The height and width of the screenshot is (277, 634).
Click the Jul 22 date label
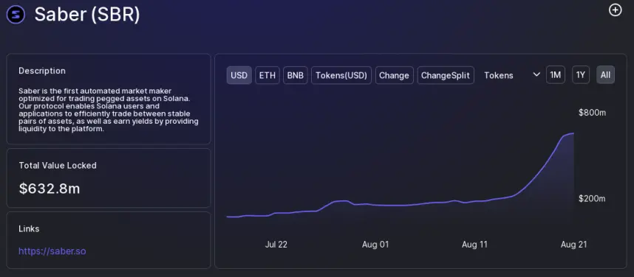pos(276,245)
